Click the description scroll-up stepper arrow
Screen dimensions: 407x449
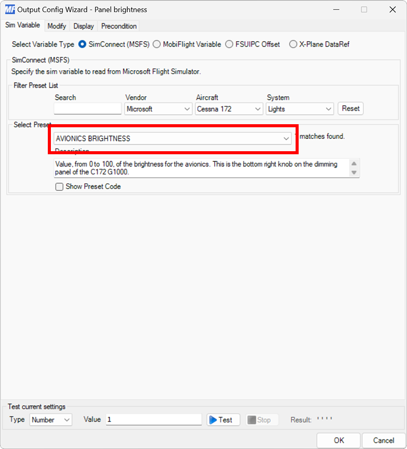354,164
